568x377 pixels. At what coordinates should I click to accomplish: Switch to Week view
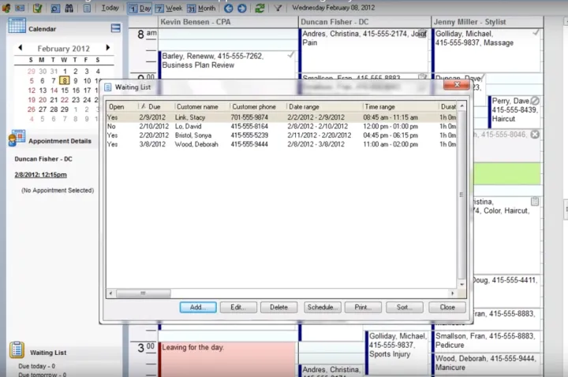point(169,8)
